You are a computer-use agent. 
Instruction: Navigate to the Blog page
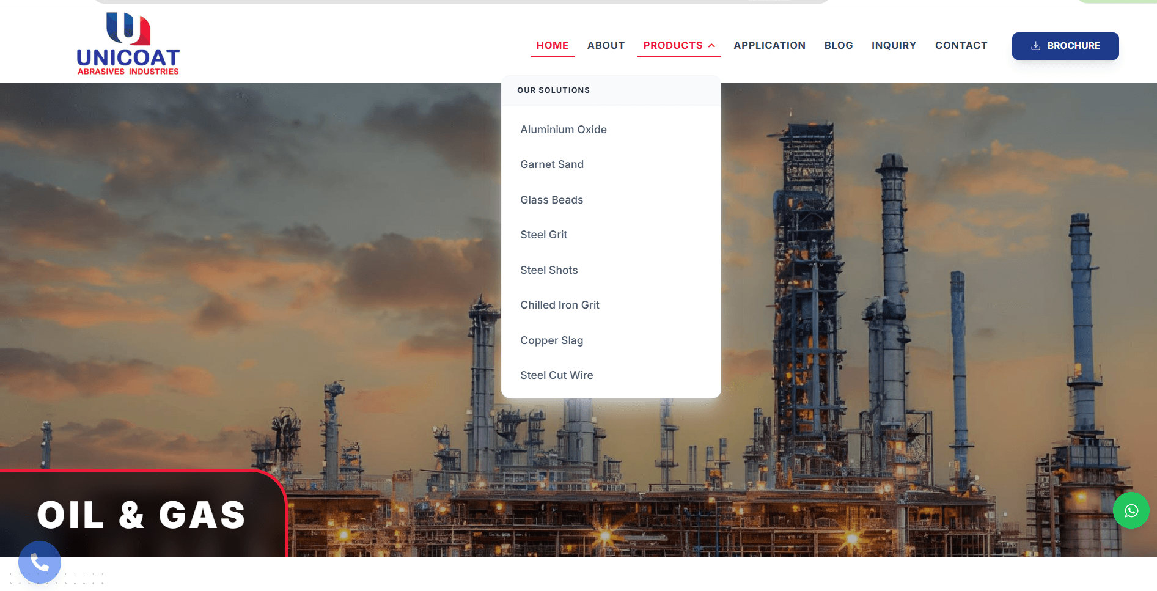point(838,46)
